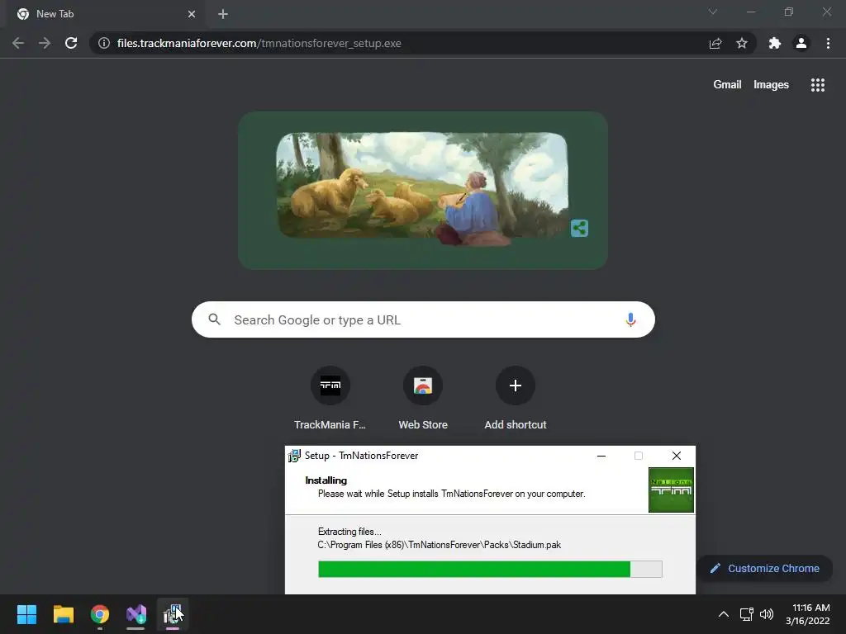
Task: Click the files.trackmaniaforever.com address bar
Action: pos(399,43)
